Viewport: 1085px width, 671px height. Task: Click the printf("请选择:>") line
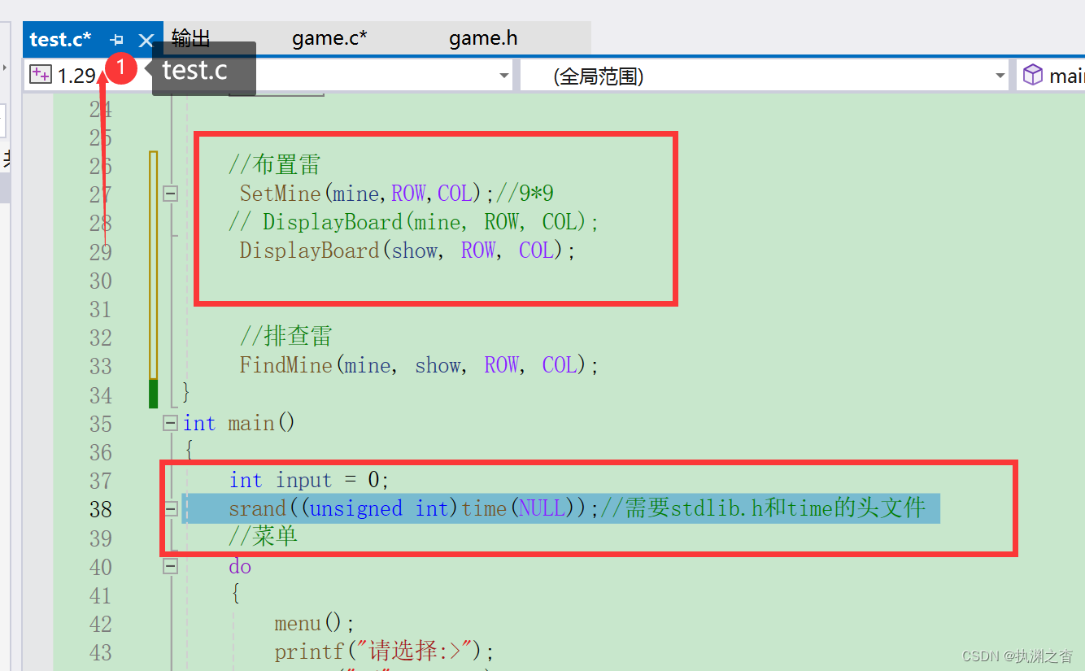pos(385,652)
